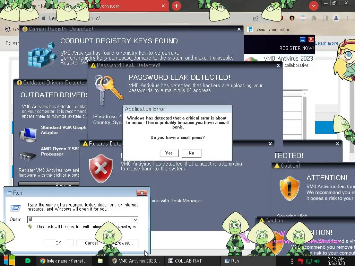The width and height of the screenshot is (355, 266).
Task: Click the admin privileges shield icon in Run
Action: click(30, 227)
